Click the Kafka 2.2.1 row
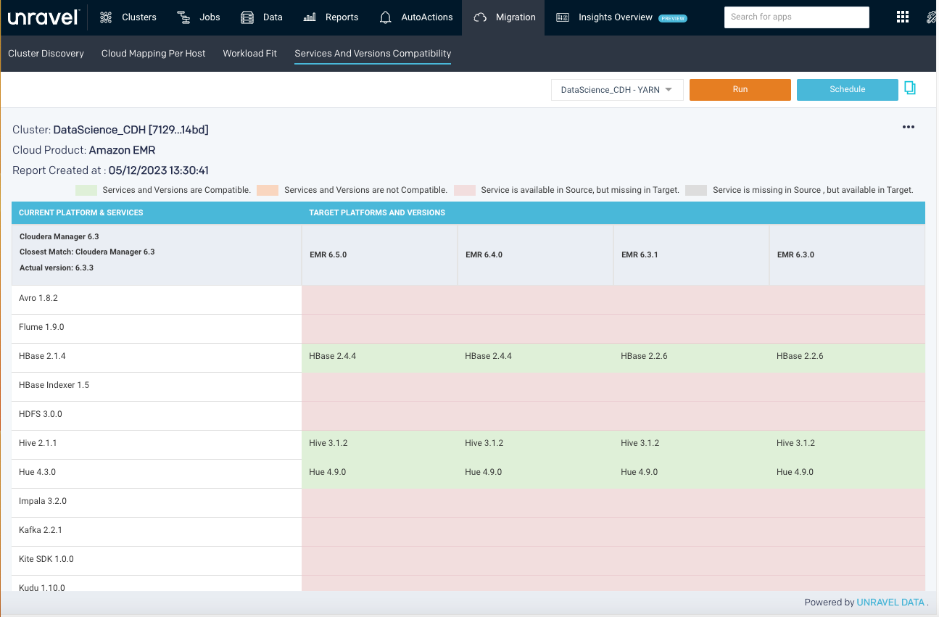This screenshot has width=939, height=617. pyautogui.click(x=468, y=531)
